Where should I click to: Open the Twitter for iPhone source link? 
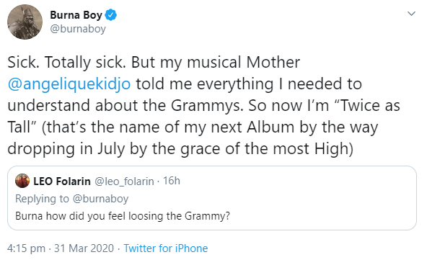(166, 248)
